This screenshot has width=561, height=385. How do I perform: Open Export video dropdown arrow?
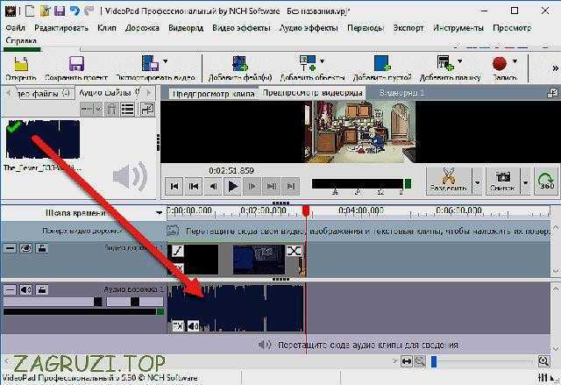[x=166, y=61]
